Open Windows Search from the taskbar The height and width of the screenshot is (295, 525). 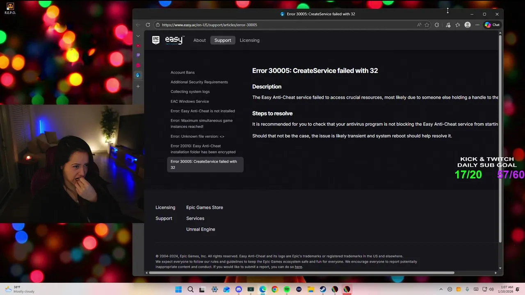tap(190, 290)
